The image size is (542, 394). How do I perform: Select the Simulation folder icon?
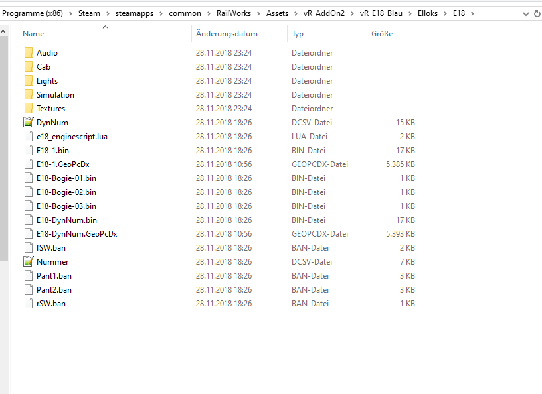pos(29,95)
